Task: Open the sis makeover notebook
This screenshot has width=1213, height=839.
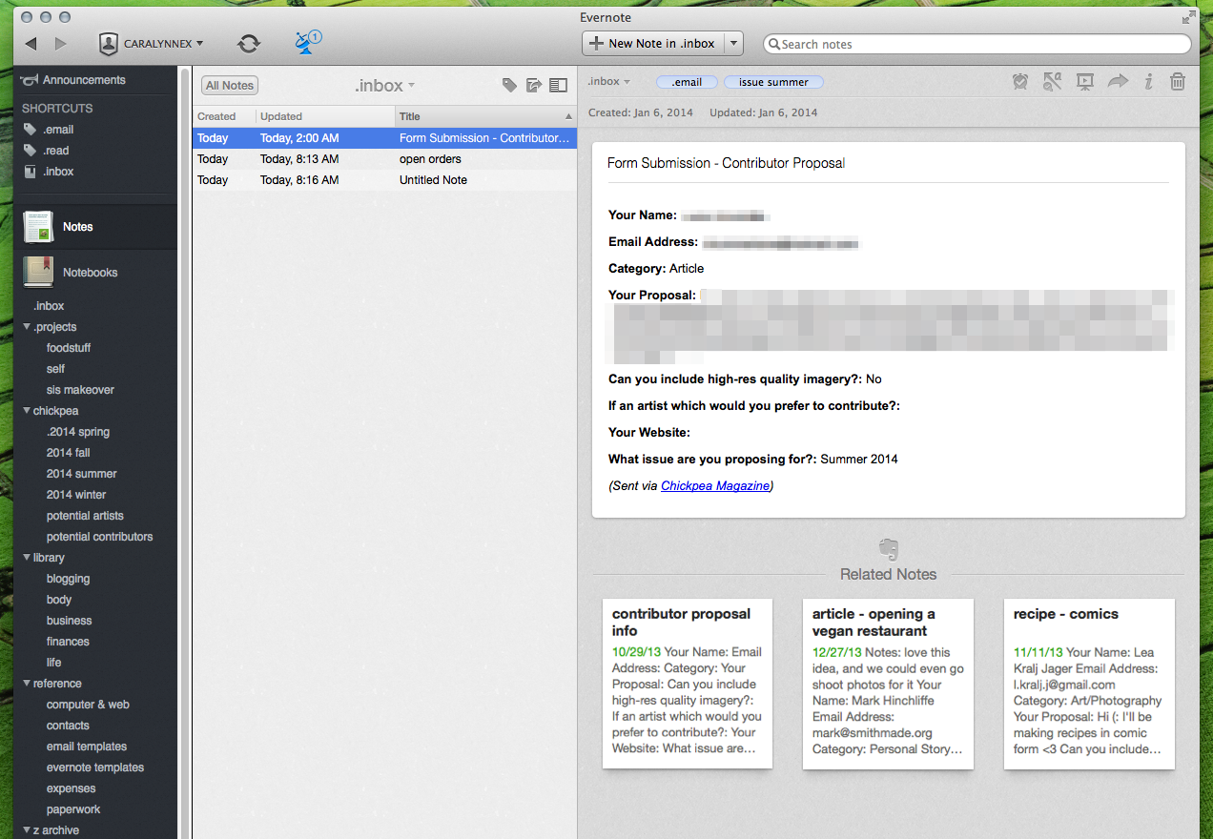Action: click(x=80, y=390)
